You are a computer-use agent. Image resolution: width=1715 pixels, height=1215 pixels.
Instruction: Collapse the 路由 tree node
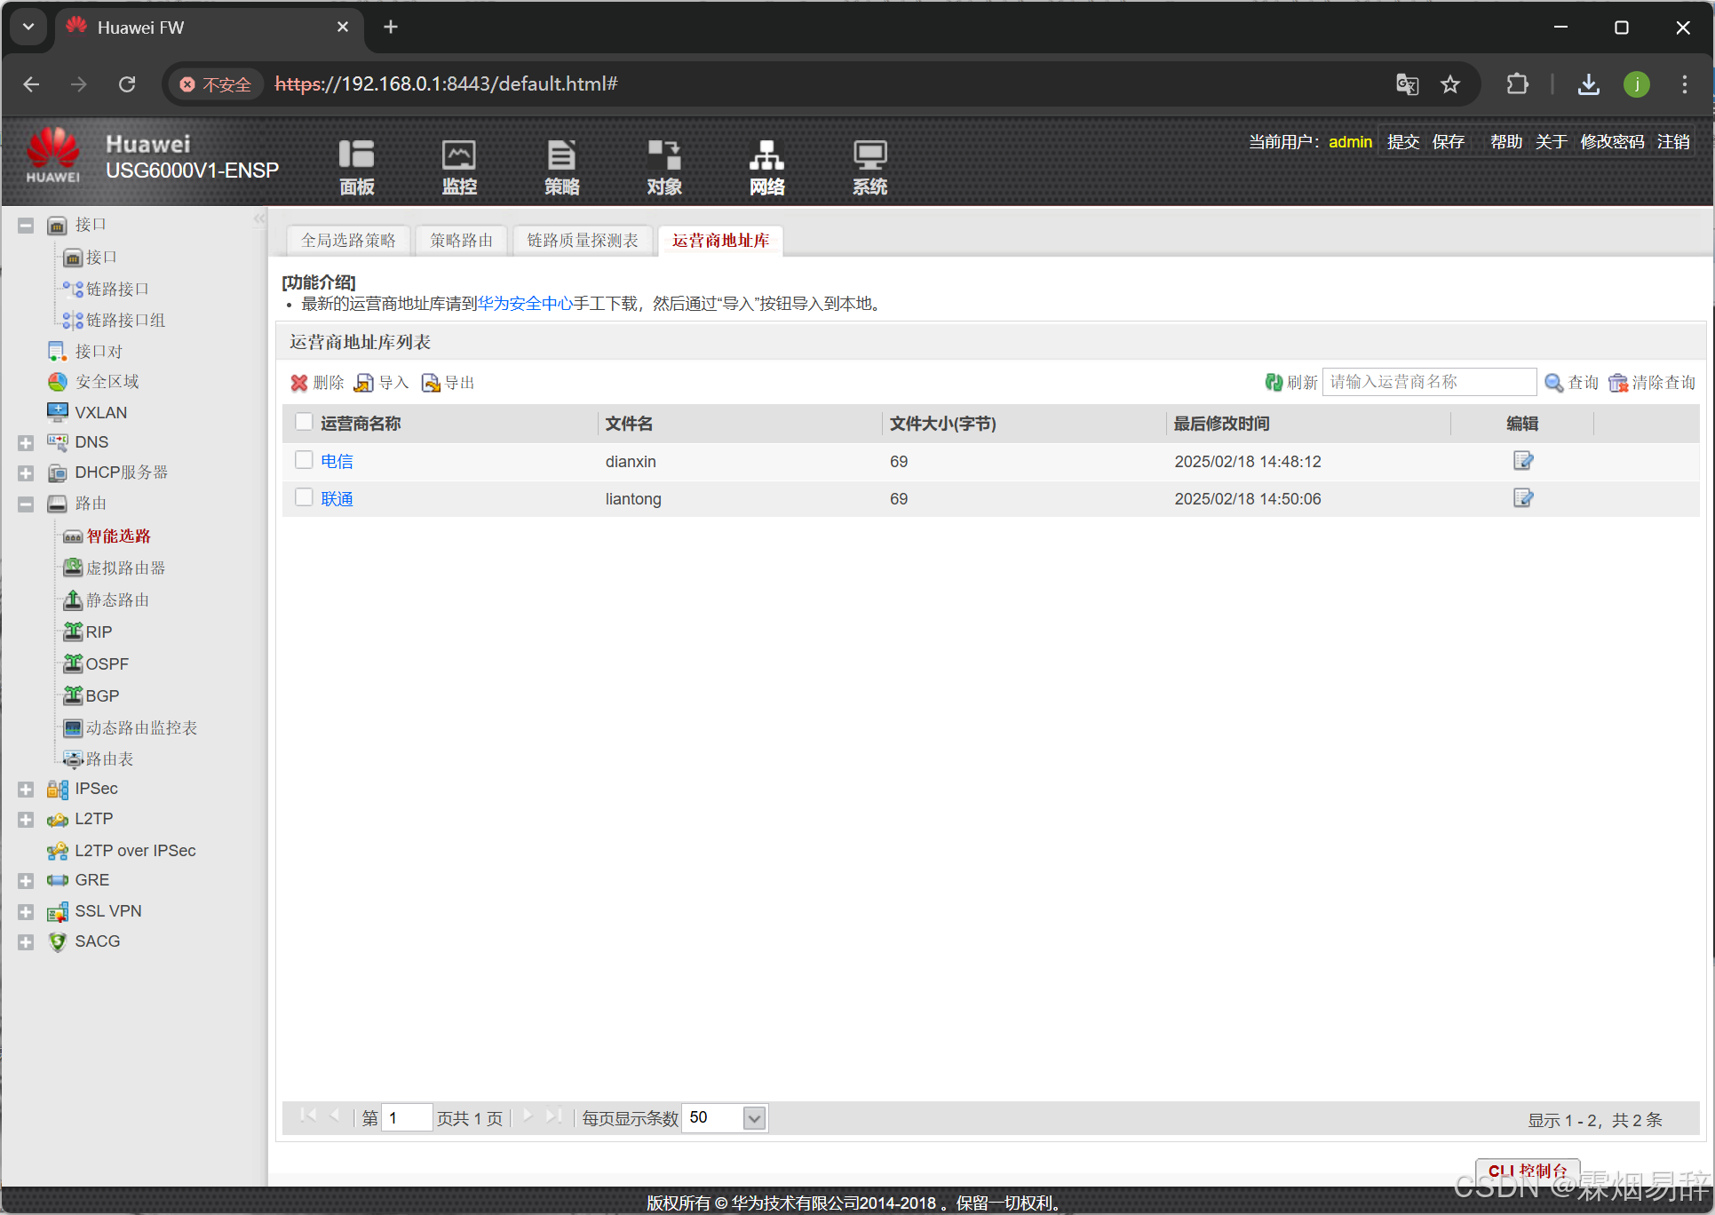pos(26,504)
